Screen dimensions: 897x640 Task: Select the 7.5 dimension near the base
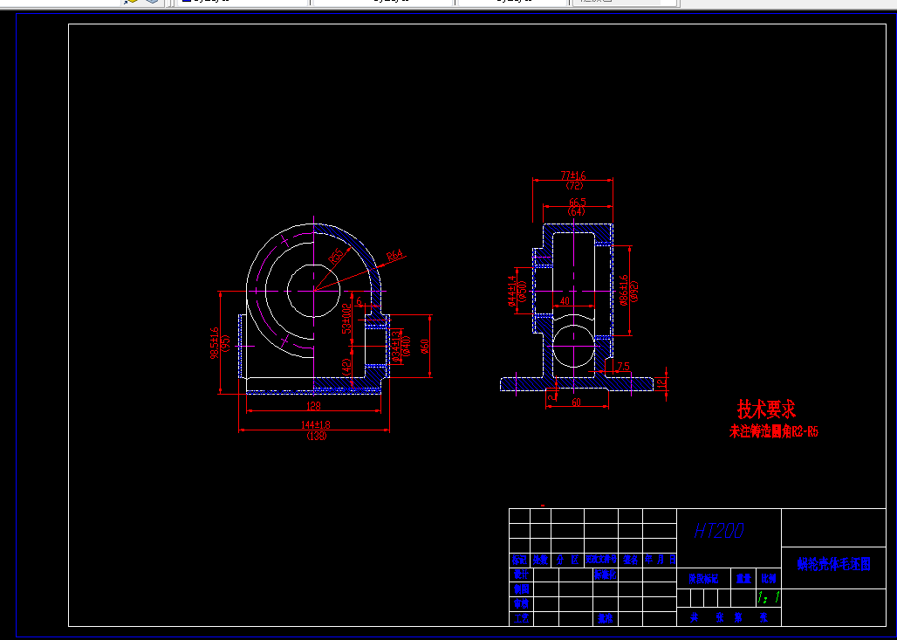(623, 367)
